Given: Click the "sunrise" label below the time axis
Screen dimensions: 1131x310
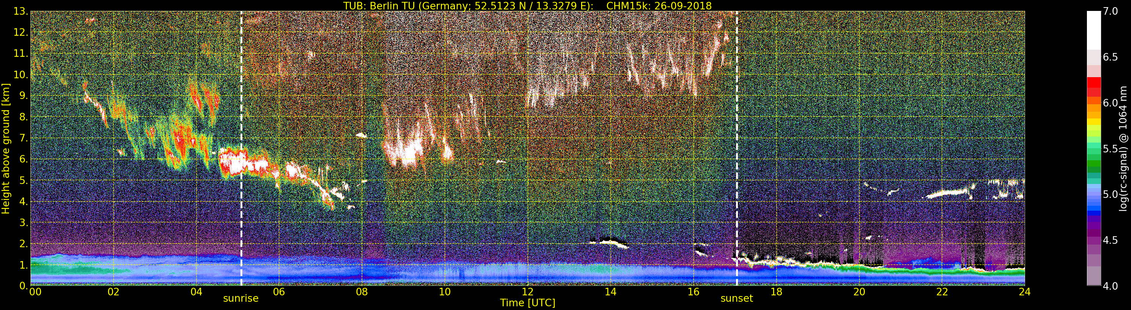Looking at the screenshot, I should pos(240,299).
